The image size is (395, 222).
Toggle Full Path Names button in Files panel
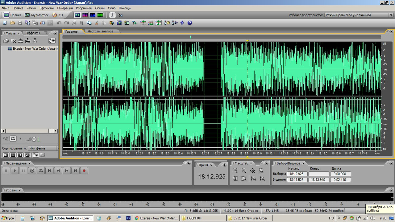pos(43,155)
